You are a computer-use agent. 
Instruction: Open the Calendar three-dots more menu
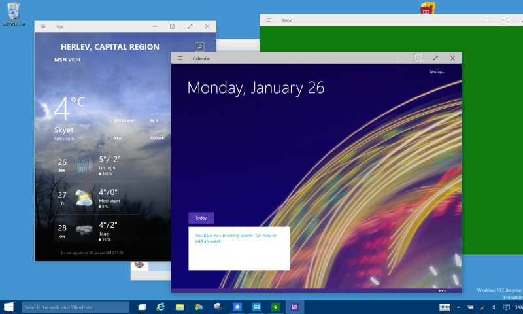[443, 291]
